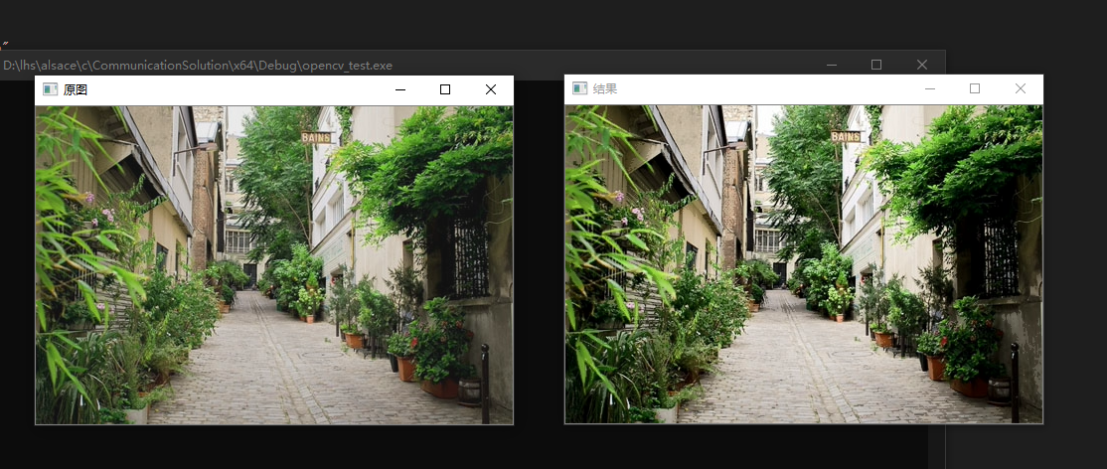1107x469 pixels.
Task: Click the opencv_test.exe console title path
Action: tap(198, 66)
